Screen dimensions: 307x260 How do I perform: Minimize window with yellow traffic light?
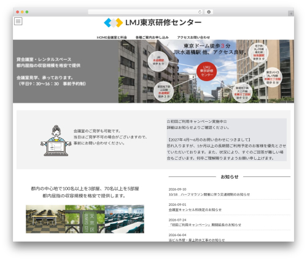(x=22, y=12)
